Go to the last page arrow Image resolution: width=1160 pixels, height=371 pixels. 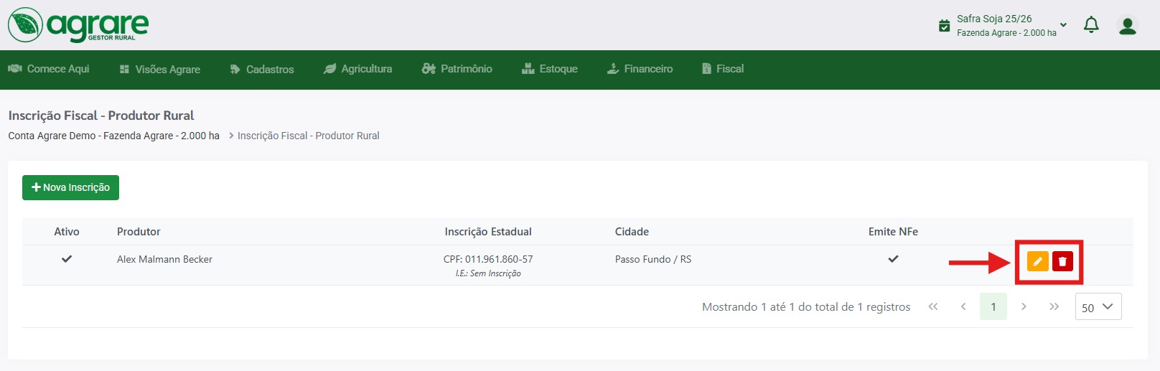pos(1054,306)
